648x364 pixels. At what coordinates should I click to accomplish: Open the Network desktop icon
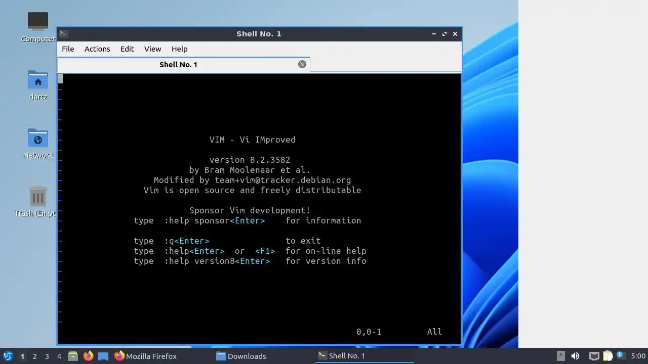click(x=38, y=144)
